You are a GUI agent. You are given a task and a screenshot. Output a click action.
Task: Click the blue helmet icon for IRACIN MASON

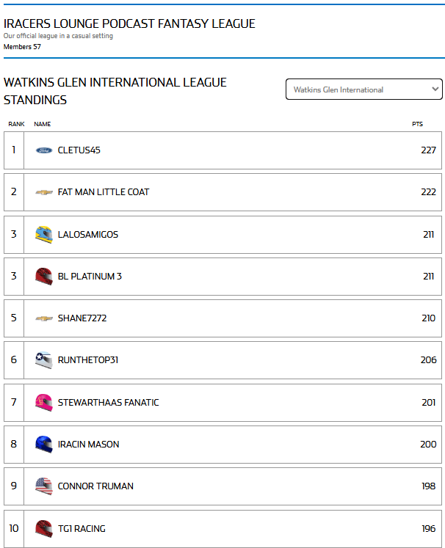[44, 445]
